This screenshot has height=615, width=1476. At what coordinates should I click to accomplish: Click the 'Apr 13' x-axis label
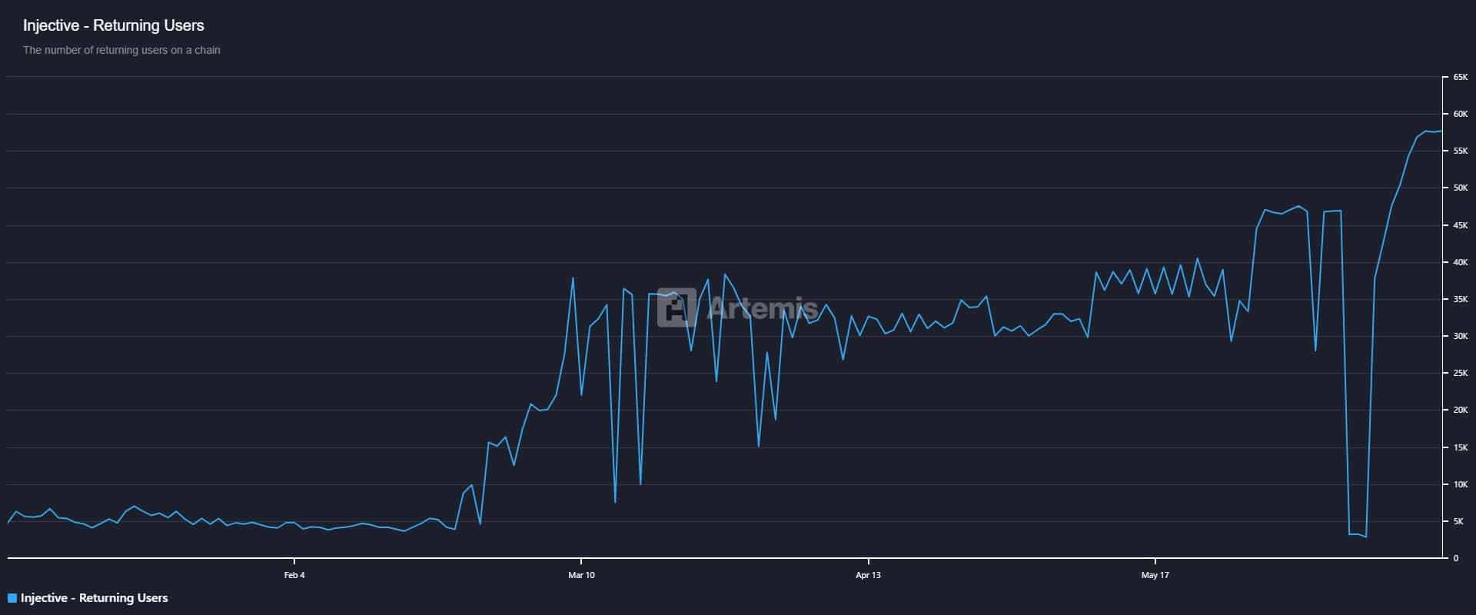(x=868, y=575)
